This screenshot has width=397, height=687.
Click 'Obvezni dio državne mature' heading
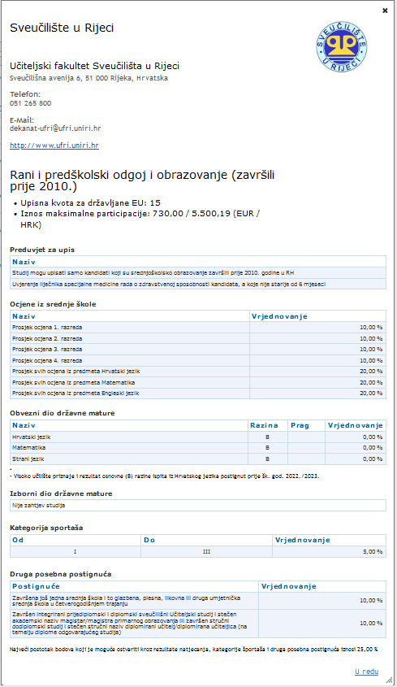(x=63, y=413)
